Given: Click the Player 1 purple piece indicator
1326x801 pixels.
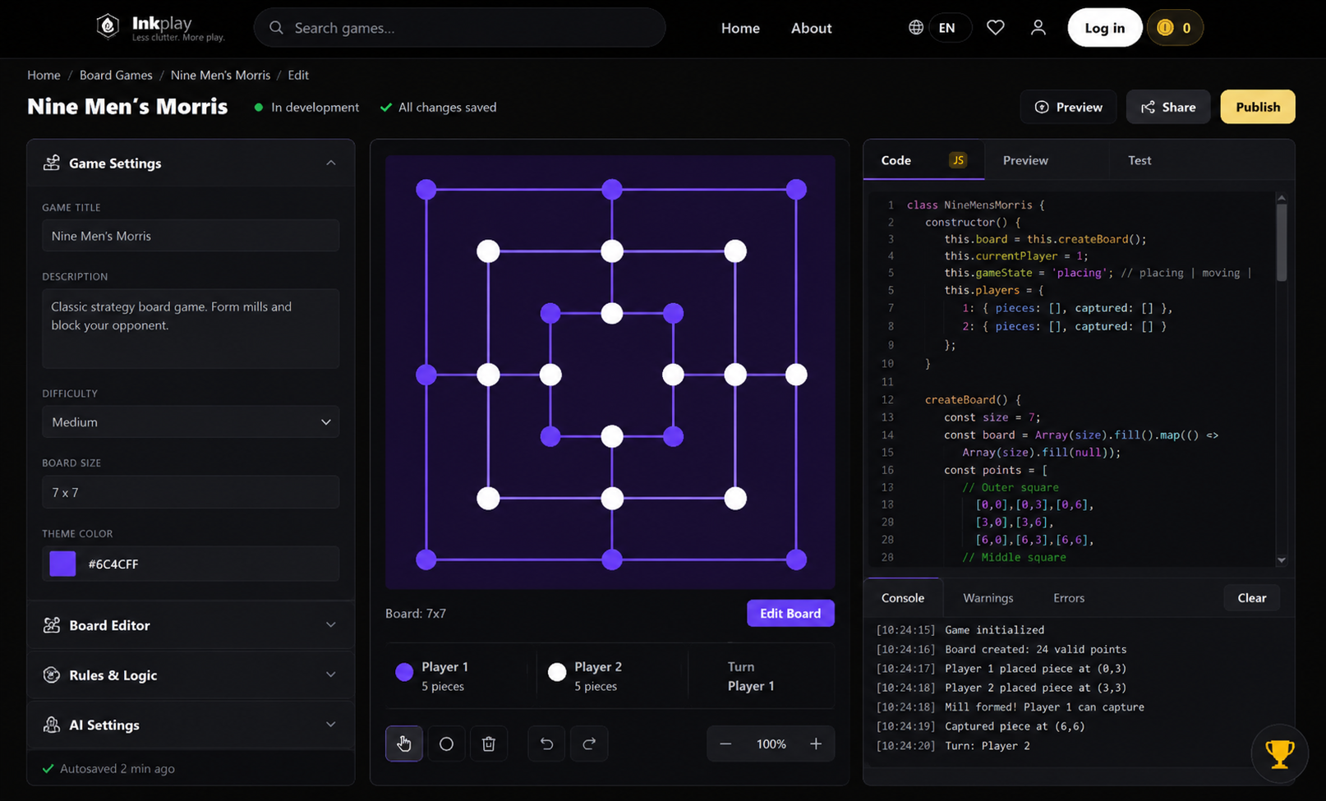Looking at the screenshot, I should click(x=404, y=672).
